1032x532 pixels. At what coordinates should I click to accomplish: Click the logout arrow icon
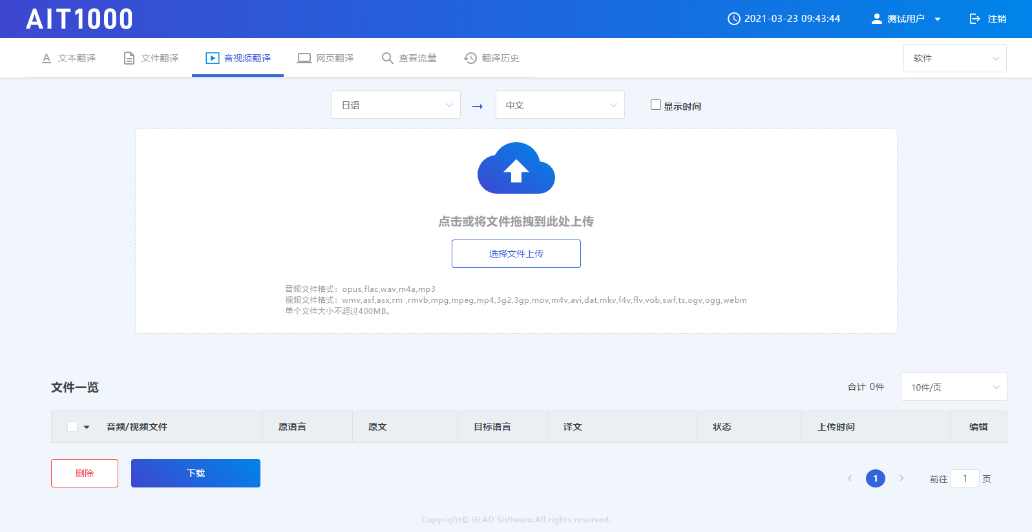tap(974, 19)
